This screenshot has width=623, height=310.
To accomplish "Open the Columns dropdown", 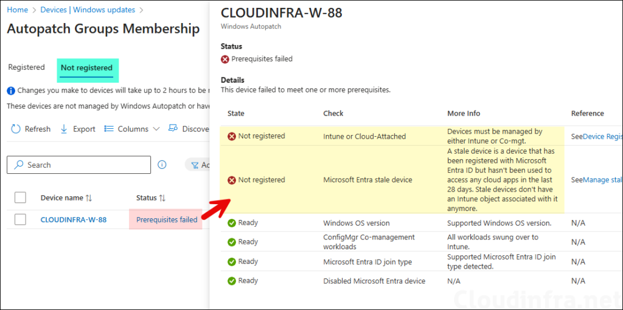I will coord(132,129).
